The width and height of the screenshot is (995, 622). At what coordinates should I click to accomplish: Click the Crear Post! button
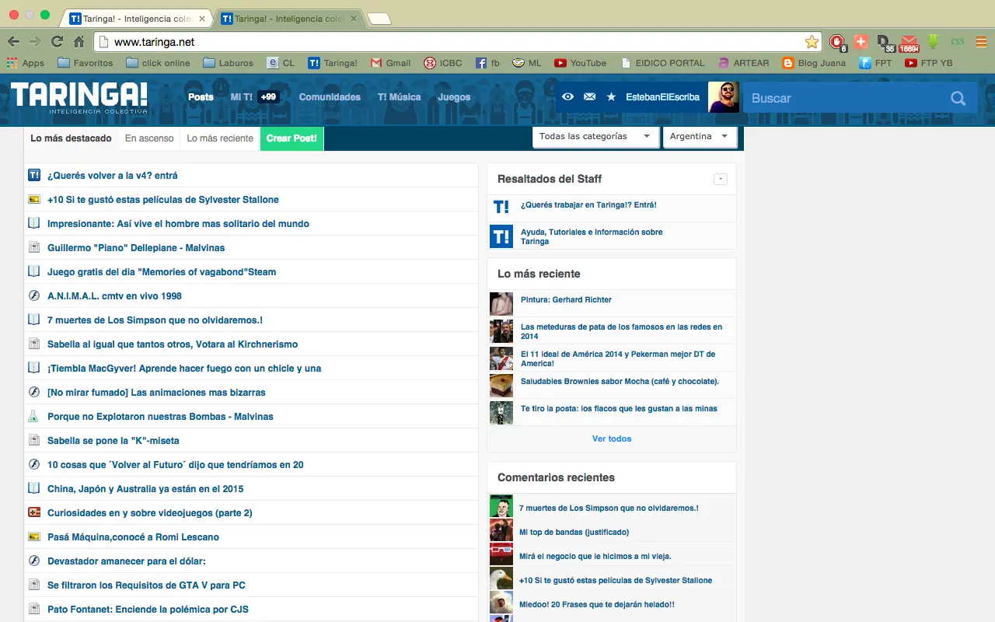(292, 138)
